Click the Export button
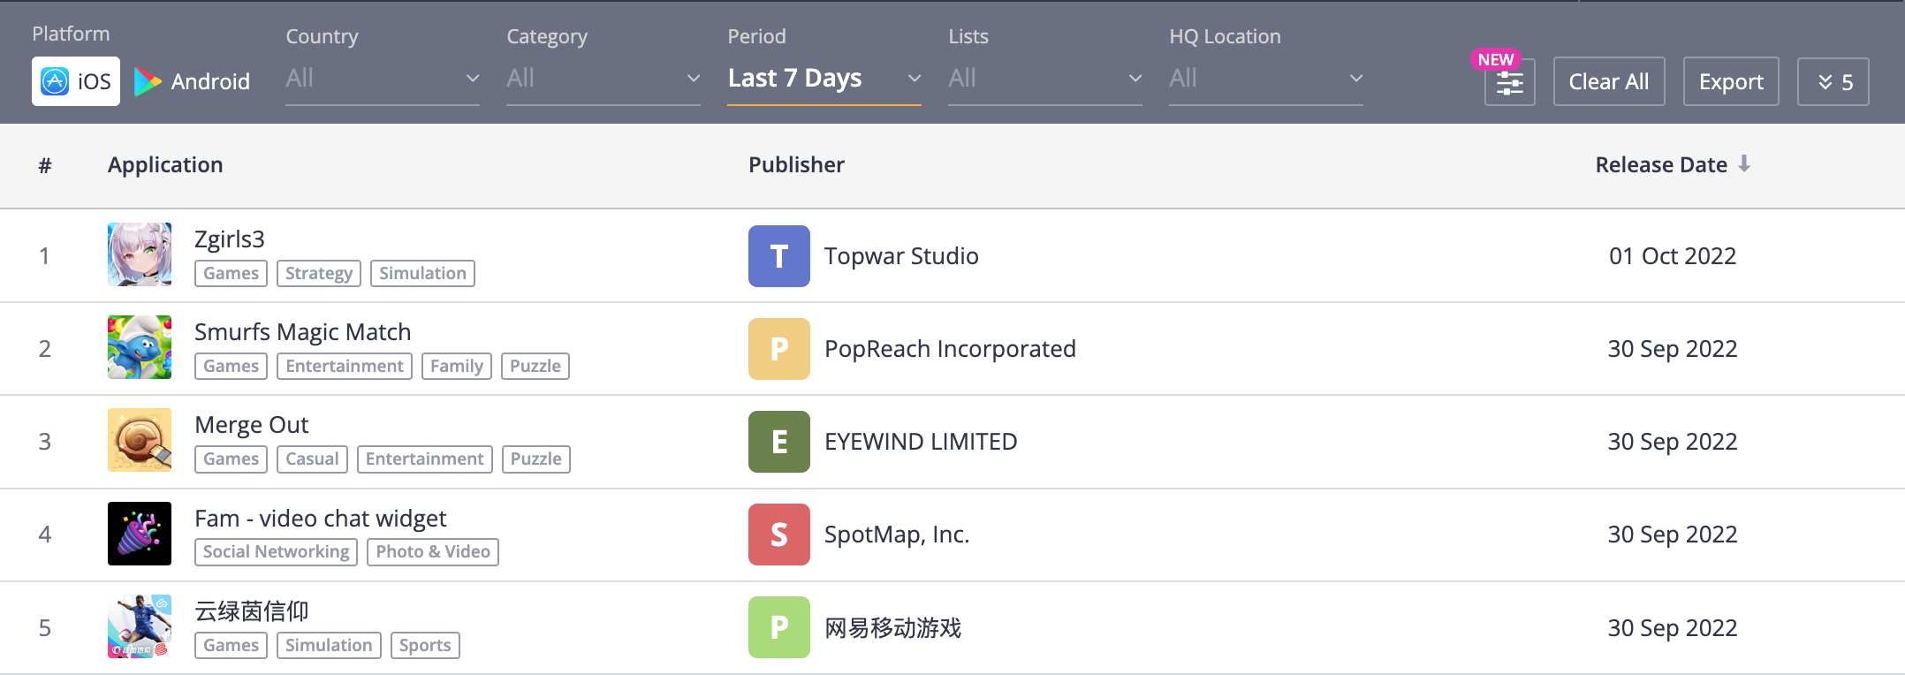The width and height of the screenshot is (1905, 675). 1731,81
